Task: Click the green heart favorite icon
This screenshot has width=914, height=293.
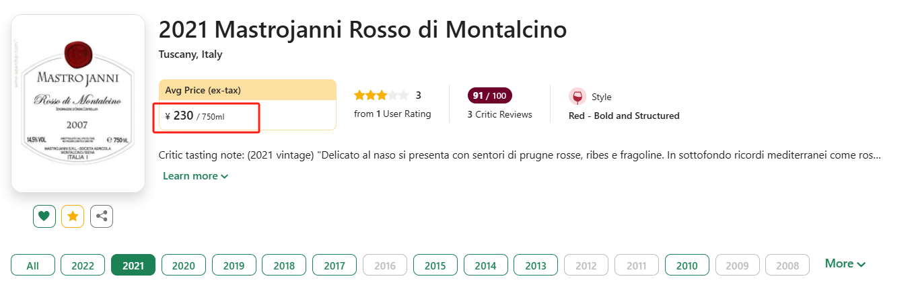Action: pos(44,216)
